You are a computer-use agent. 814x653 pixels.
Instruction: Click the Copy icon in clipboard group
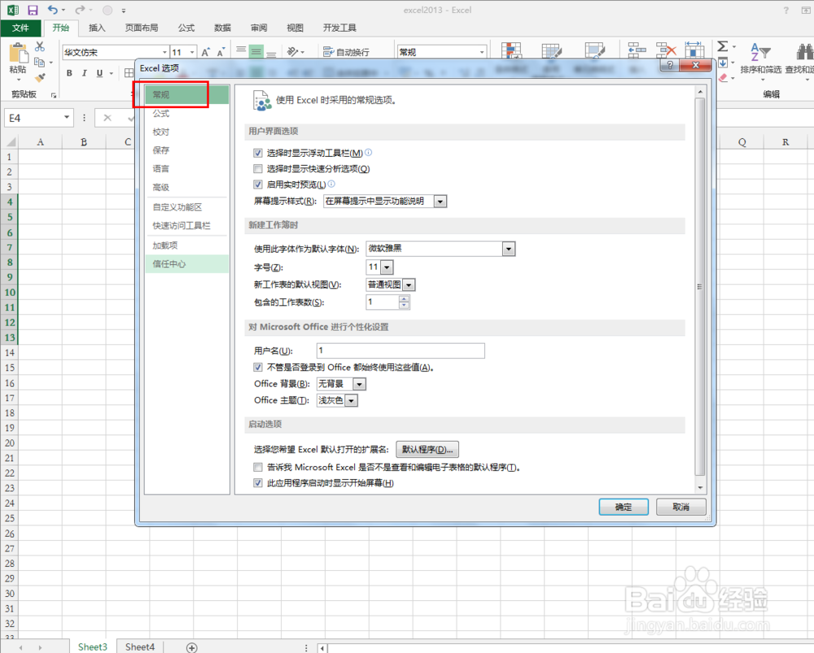39,63
